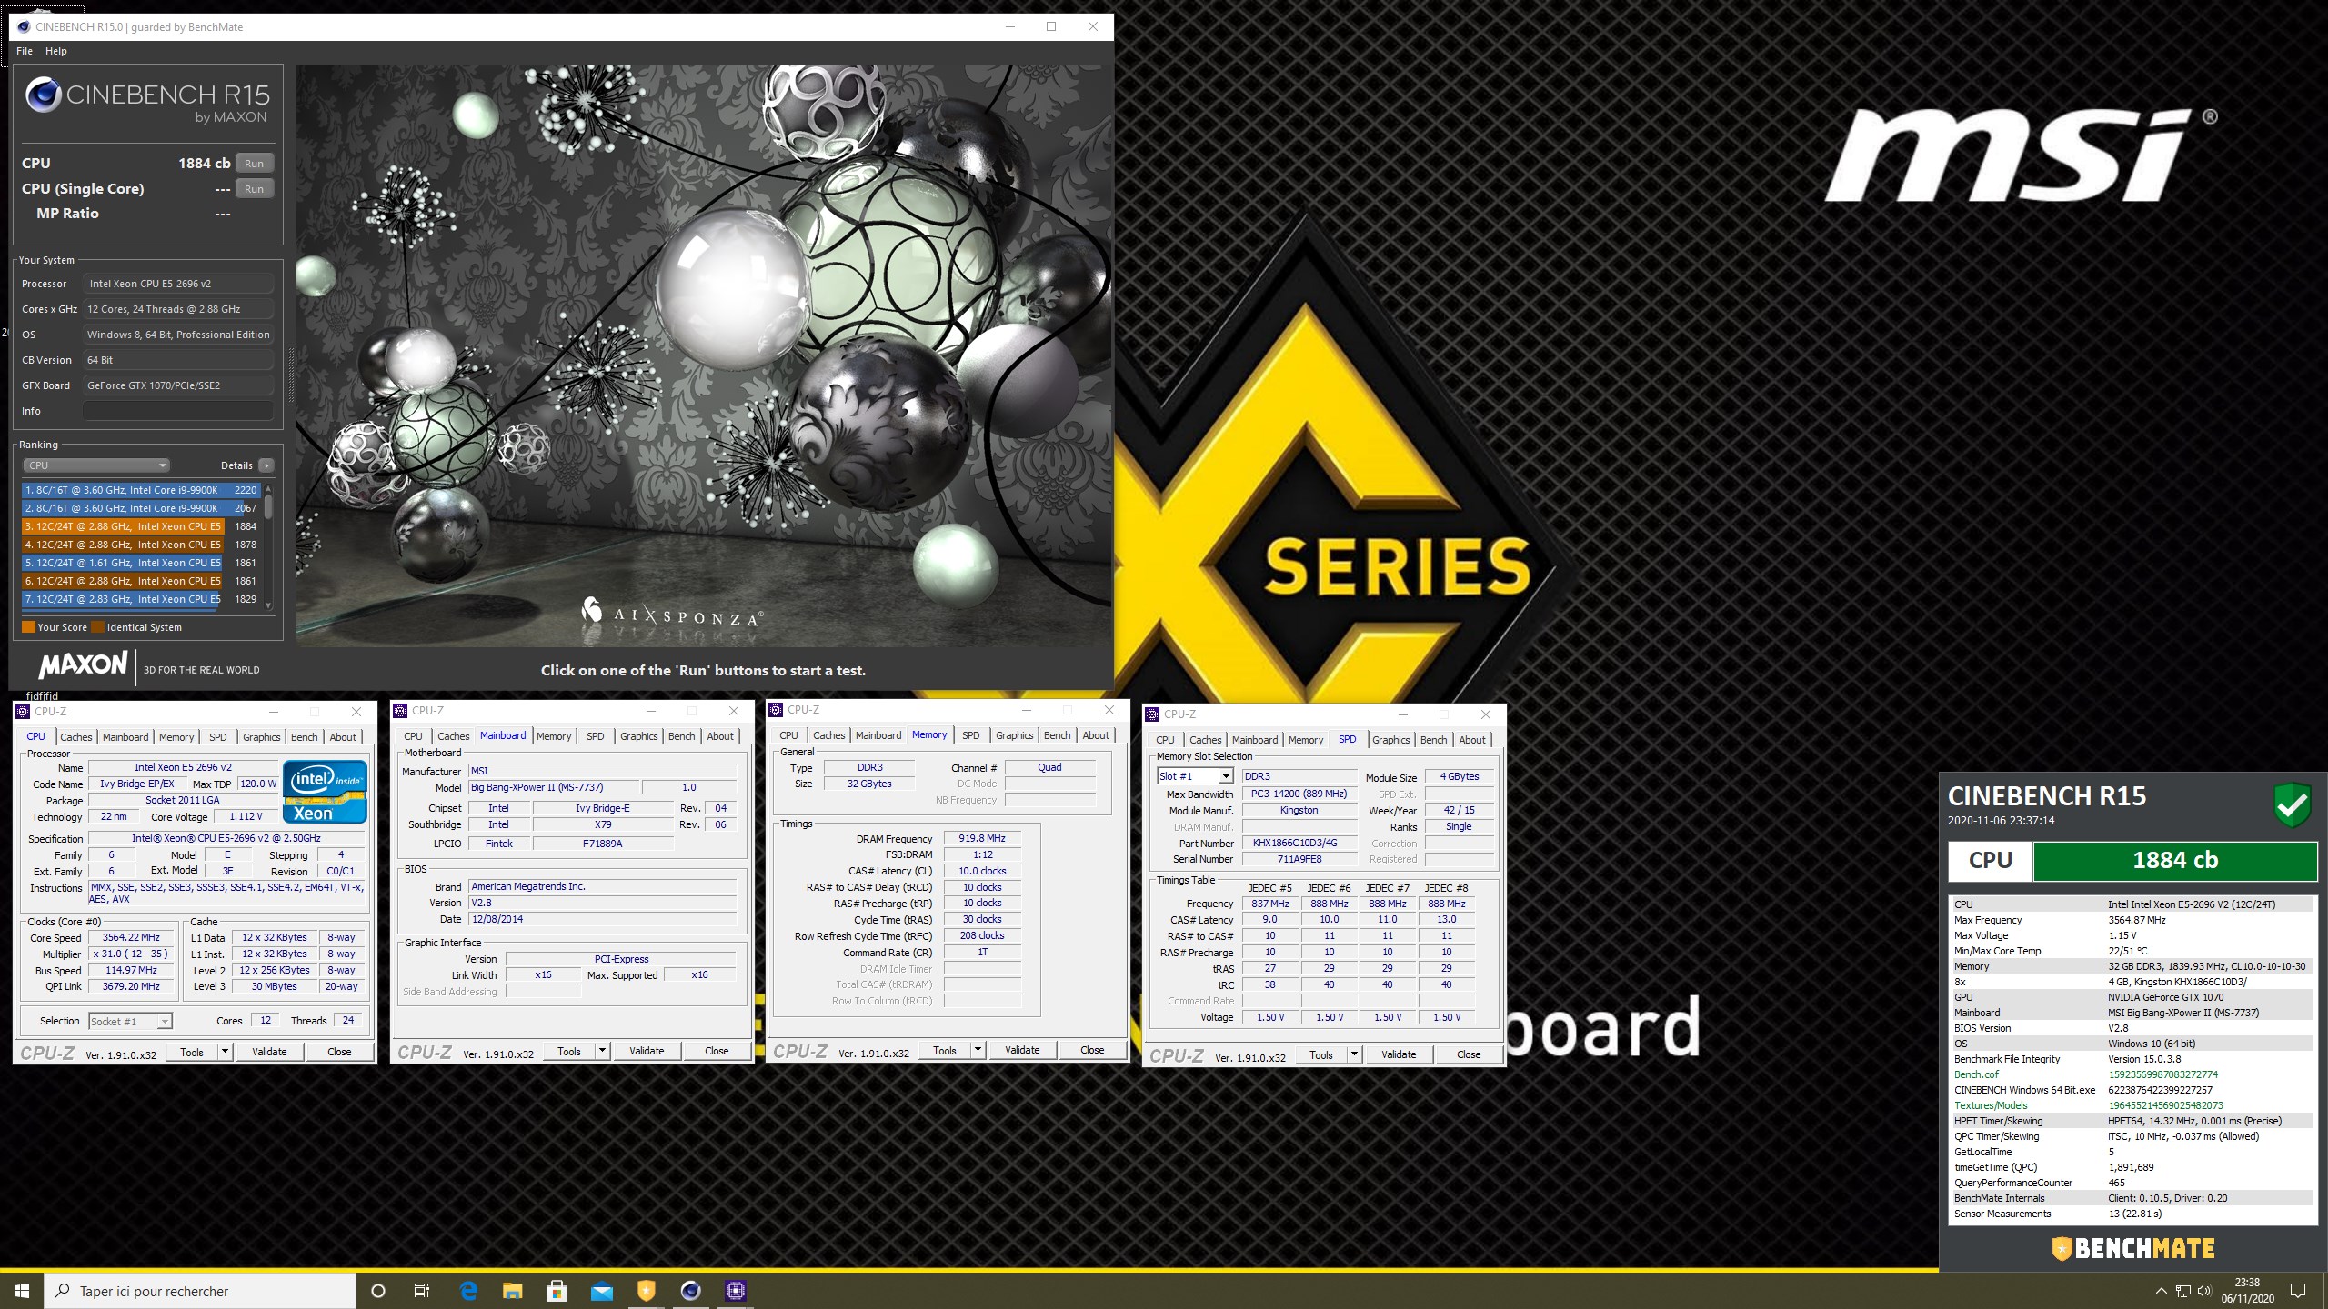Viewport: 2328px width, 1309px height.
Task: Click Validate in the SPD CPU-Z window
Action: coord(1399,1055)
